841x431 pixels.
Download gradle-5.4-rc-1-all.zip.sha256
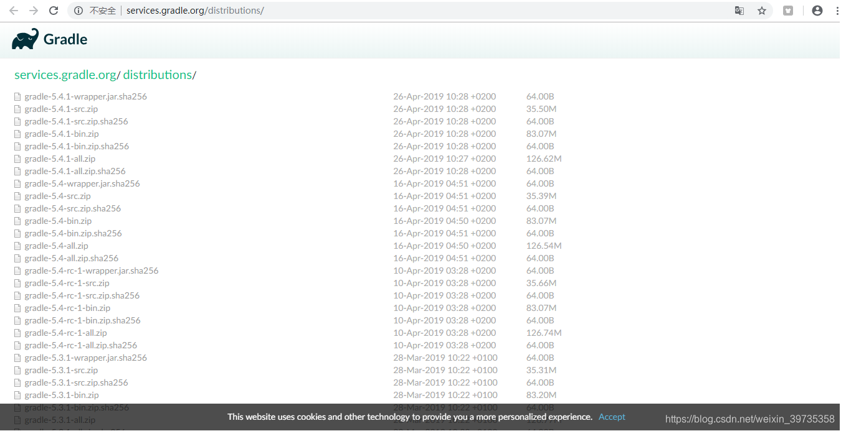point(81,345)
